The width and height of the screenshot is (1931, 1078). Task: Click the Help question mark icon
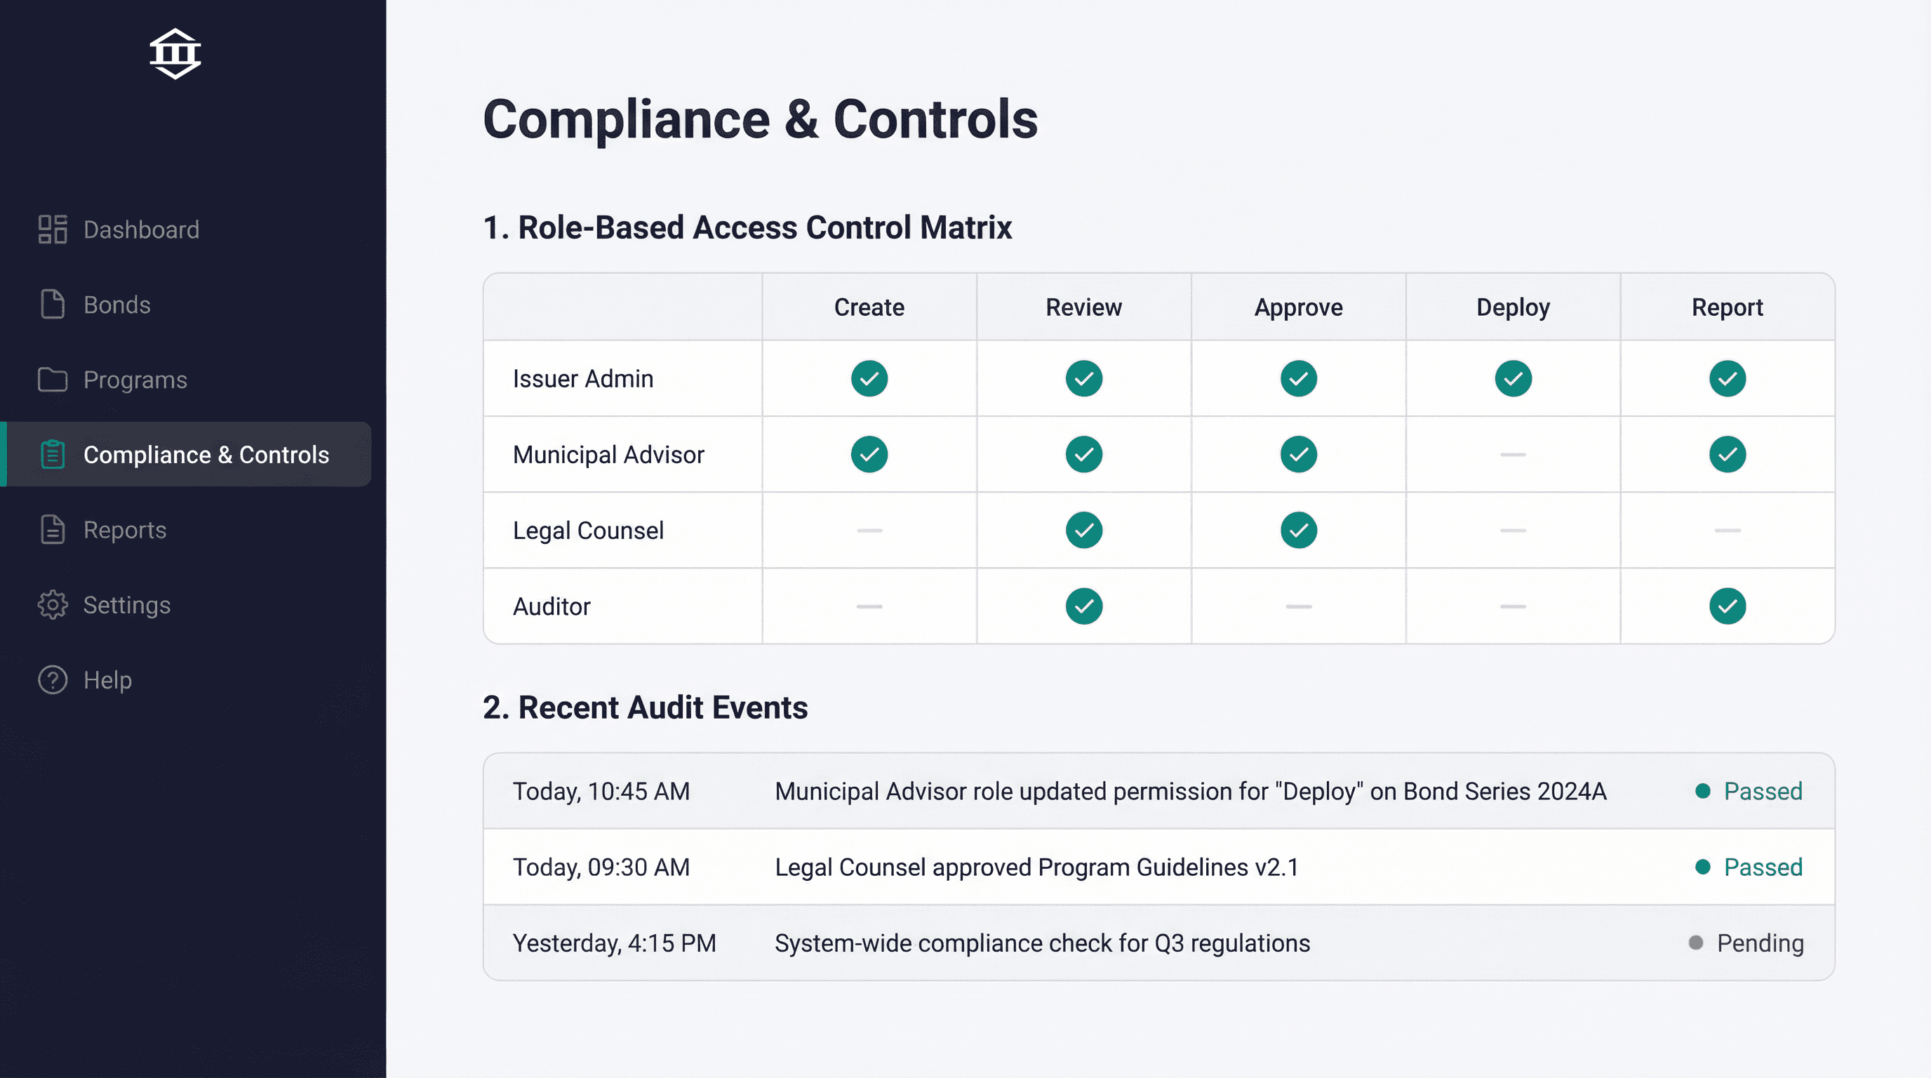point(53,679)
